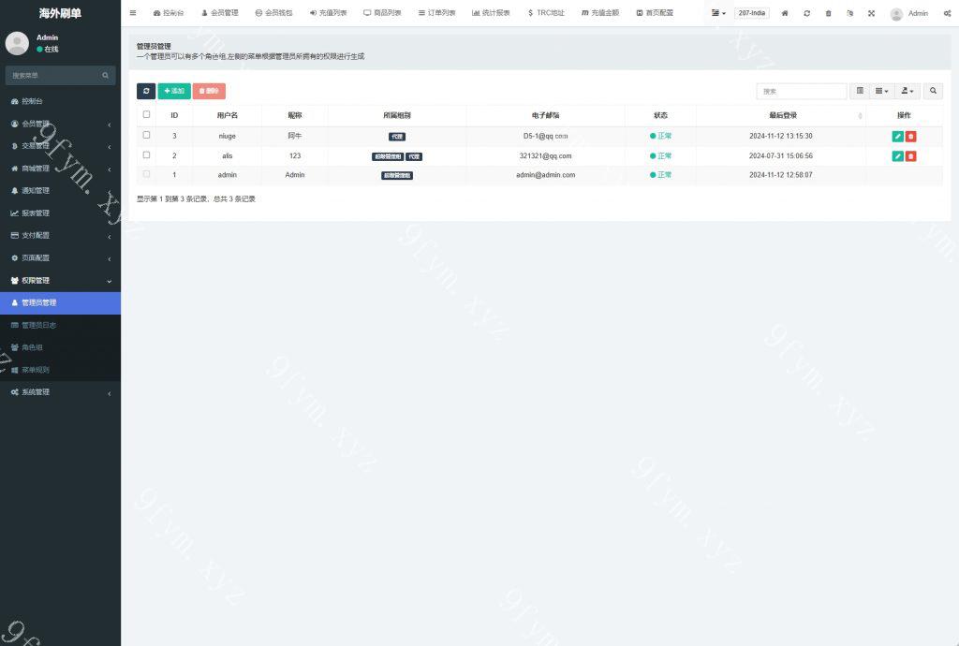Screen dimensions: 959x646
Task: Tick the select-all checkbox in table header
Action: pos(146,114)
